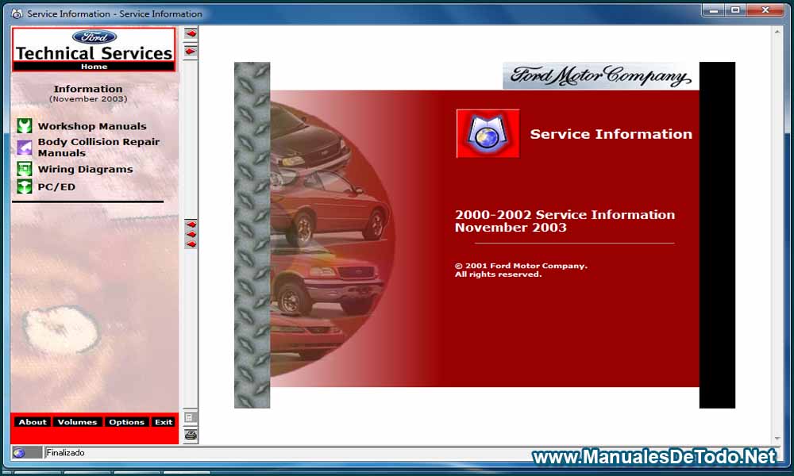The height and width of the screenshot is (476, 794).
Task: Click the center of three middle red arrows
Action: [191, 234]
